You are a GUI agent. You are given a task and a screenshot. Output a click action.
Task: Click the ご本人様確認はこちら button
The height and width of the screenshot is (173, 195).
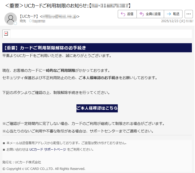pos(97,108)
